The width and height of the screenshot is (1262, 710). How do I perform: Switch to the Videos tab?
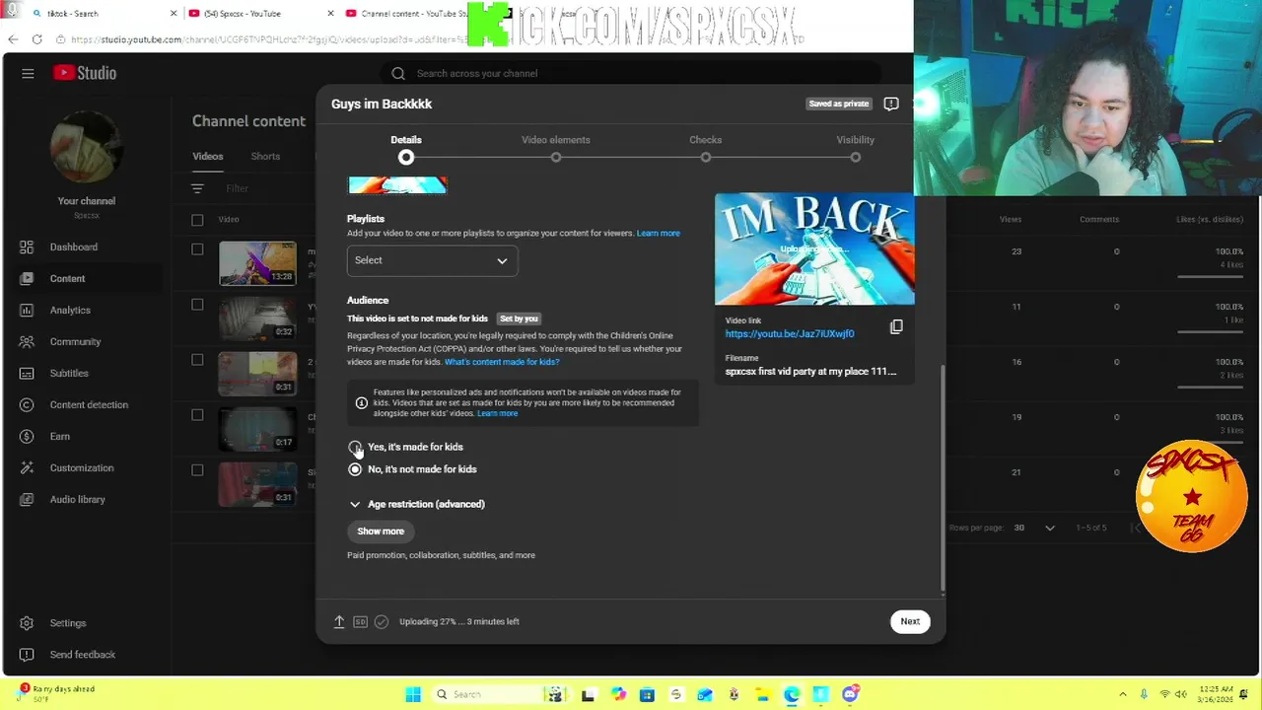tap(208, 156)
